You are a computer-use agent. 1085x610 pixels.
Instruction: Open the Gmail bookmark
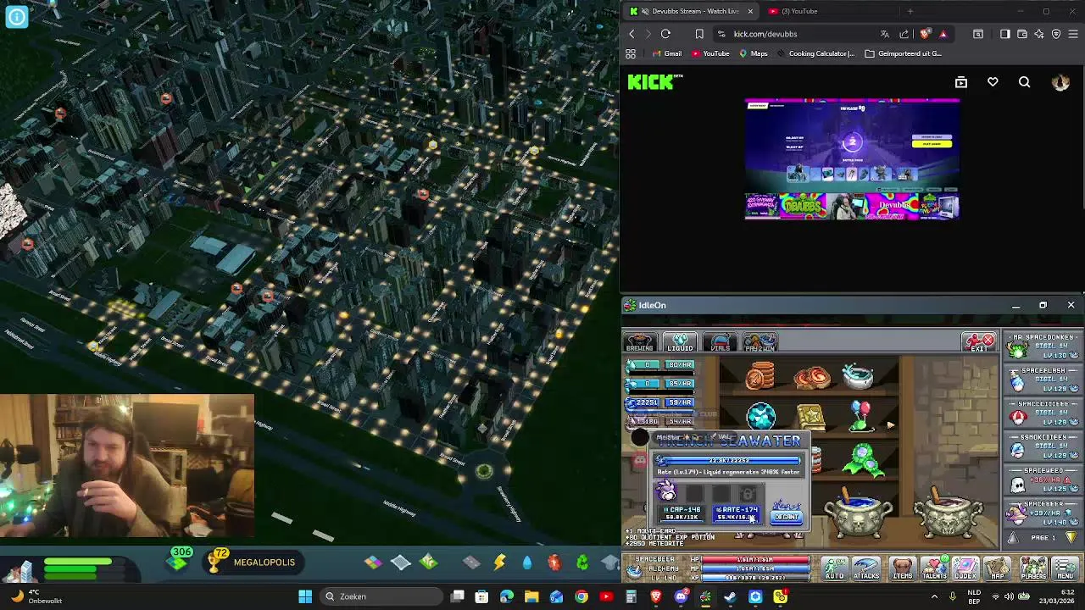pyautogui.click(x=666, y=53)
